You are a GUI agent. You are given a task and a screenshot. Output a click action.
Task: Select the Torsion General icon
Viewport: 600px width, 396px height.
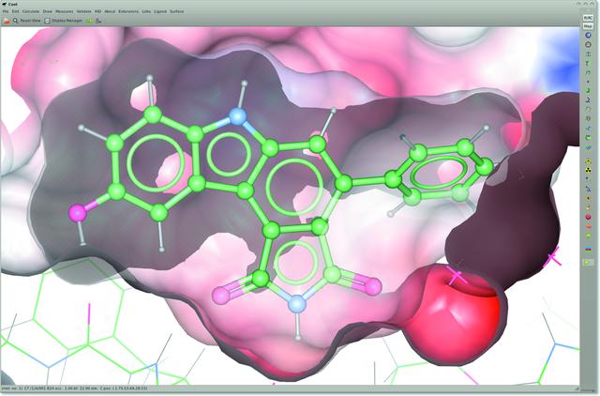click(x=588, y=119)
